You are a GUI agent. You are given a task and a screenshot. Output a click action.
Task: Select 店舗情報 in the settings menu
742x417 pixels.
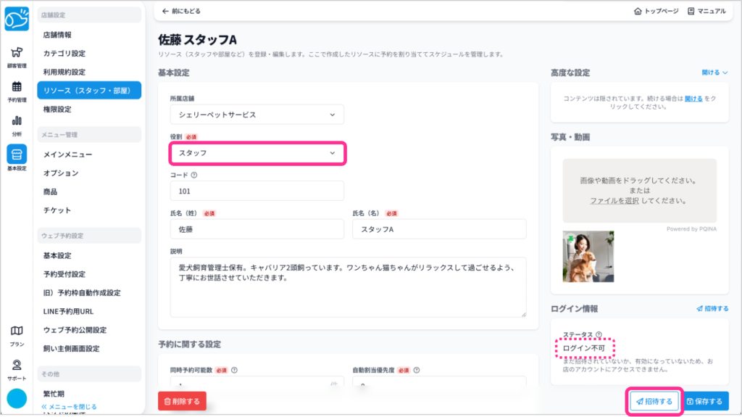click(57, 35)
